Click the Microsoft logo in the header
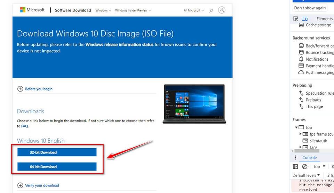This screenshot has height=193, width=334. tap(32, 10)
